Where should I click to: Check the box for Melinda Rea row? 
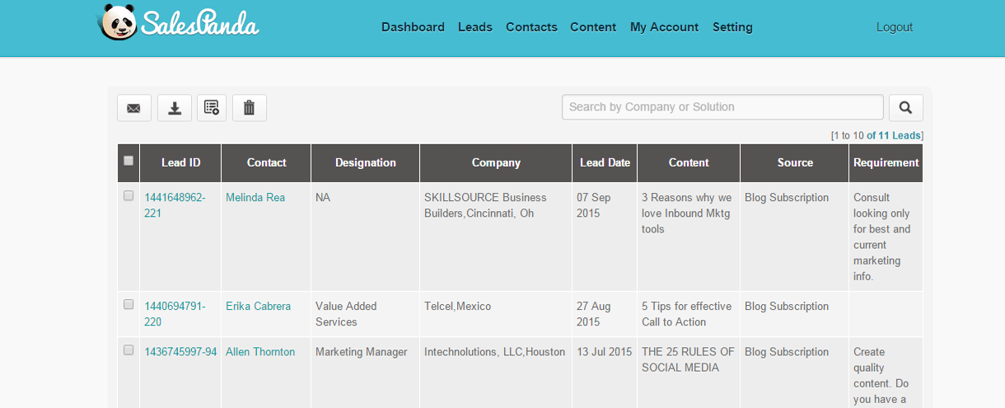(x=129, y=196)
